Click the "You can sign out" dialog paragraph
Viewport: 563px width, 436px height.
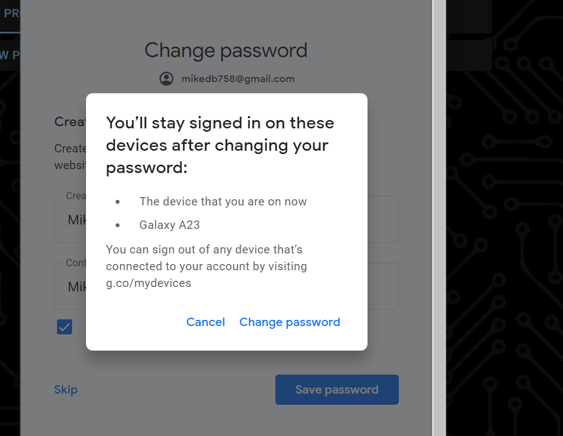tap(207, 266)
